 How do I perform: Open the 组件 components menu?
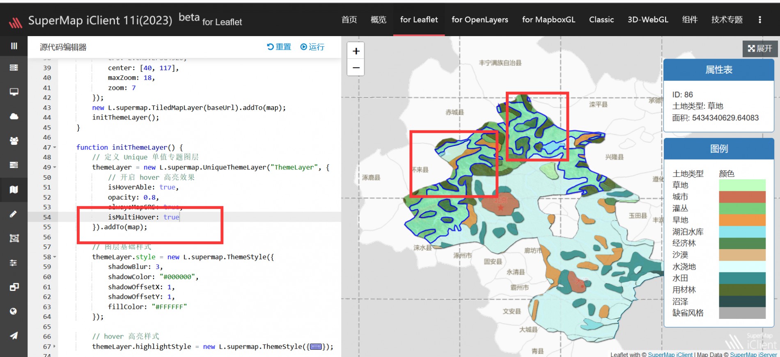(x=690, y=19)
